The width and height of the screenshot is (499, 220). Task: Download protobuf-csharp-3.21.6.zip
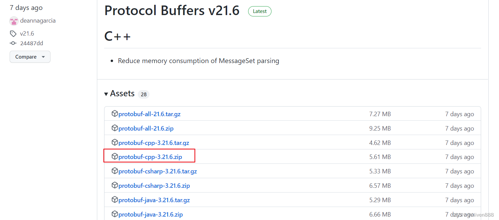click(154, 185)
